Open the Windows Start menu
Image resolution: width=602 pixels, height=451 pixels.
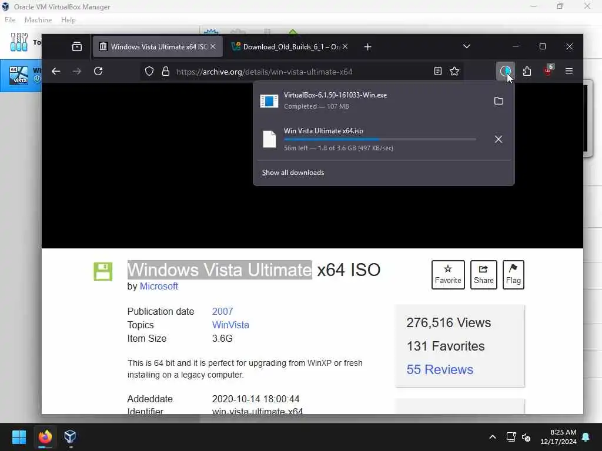click(19, 437)
